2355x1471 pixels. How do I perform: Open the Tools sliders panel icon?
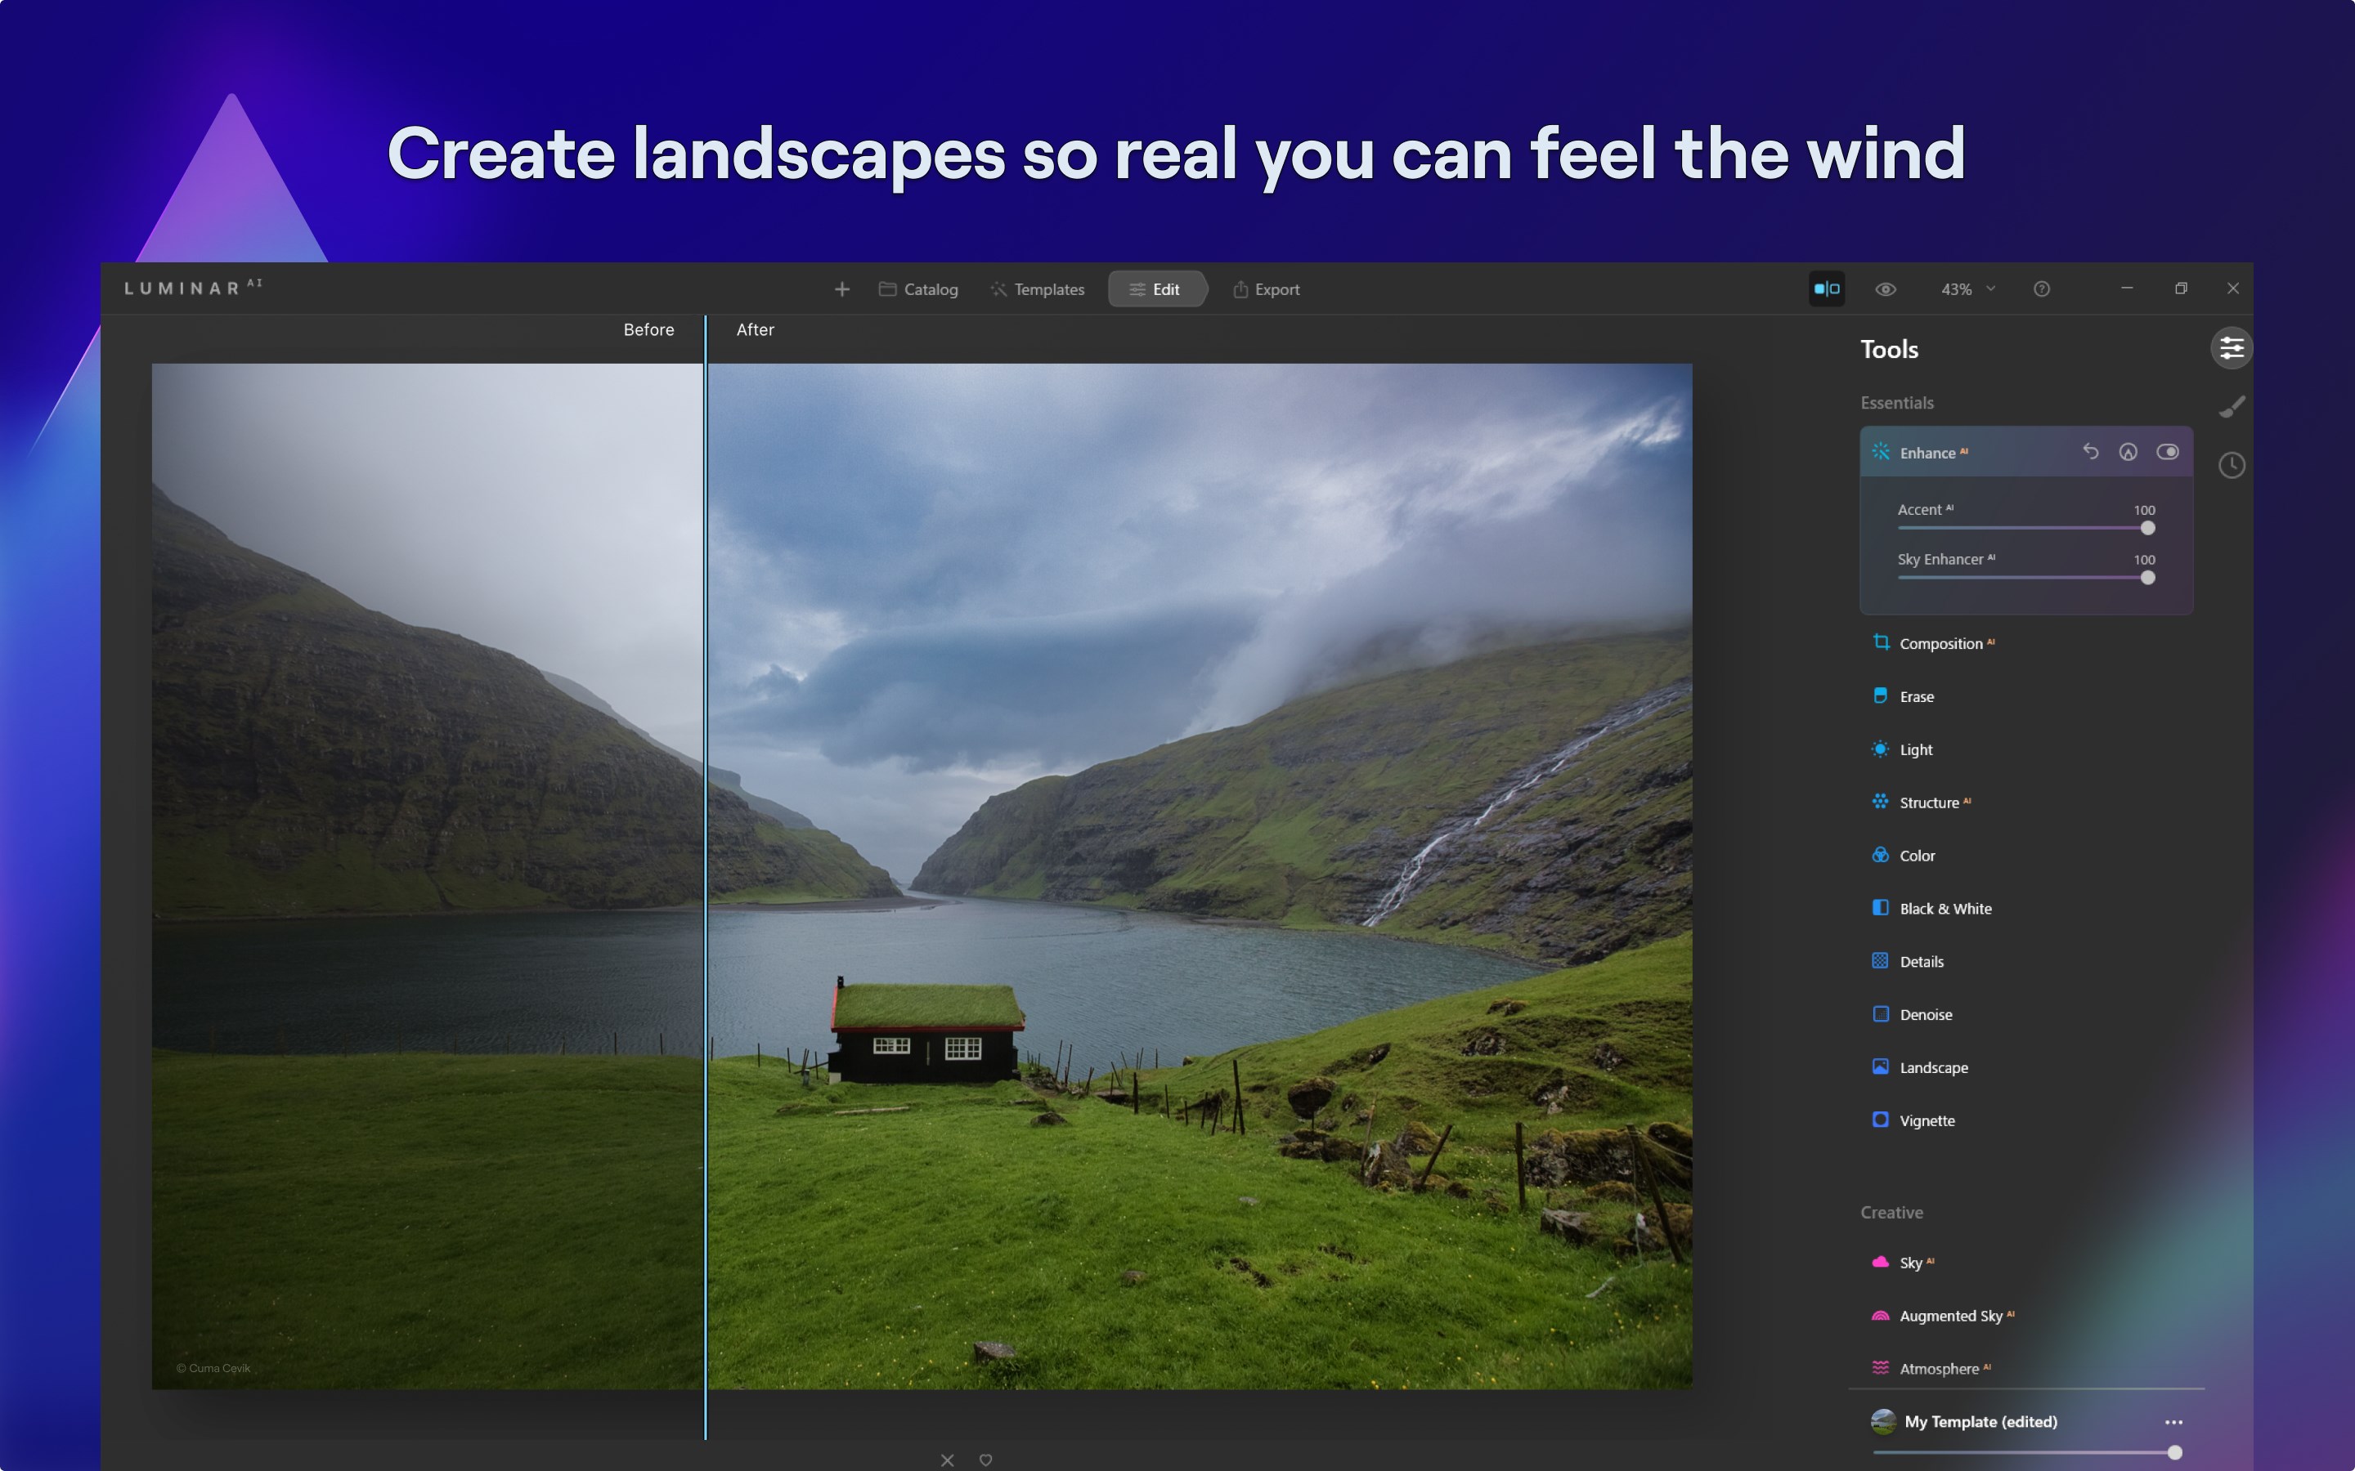2231,348
